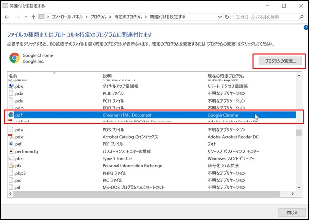
Task: Select the .perfmoncfg icon
Action: [x=11, y=152]
